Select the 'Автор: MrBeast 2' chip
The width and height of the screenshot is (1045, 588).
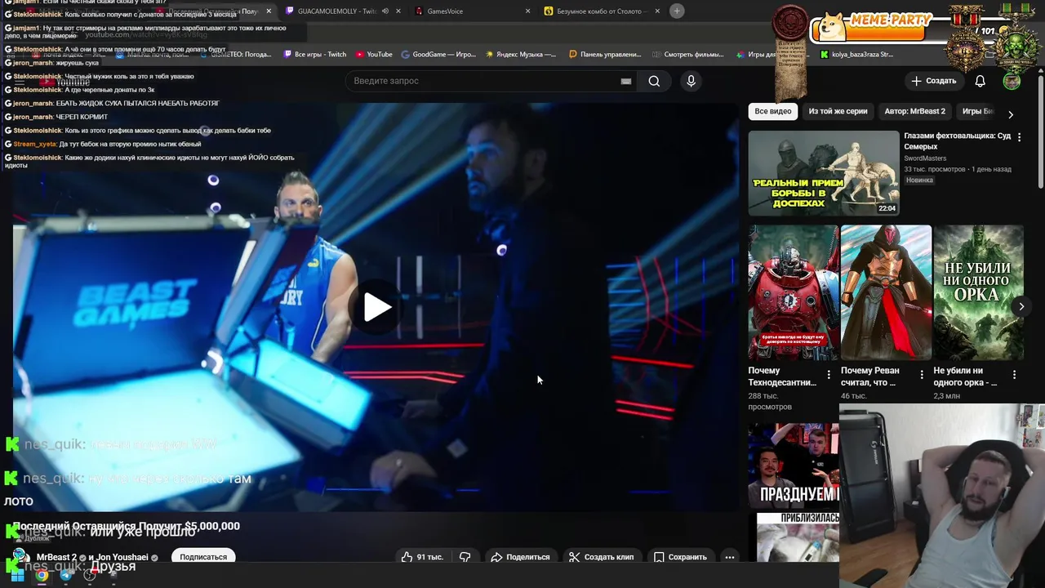(914, 111)
